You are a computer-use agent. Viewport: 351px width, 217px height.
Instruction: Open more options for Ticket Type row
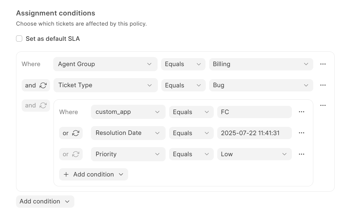coord(323,85)
